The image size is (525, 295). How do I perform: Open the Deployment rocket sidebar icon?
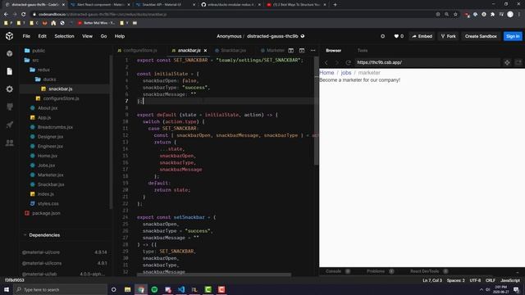pos(9,125)
